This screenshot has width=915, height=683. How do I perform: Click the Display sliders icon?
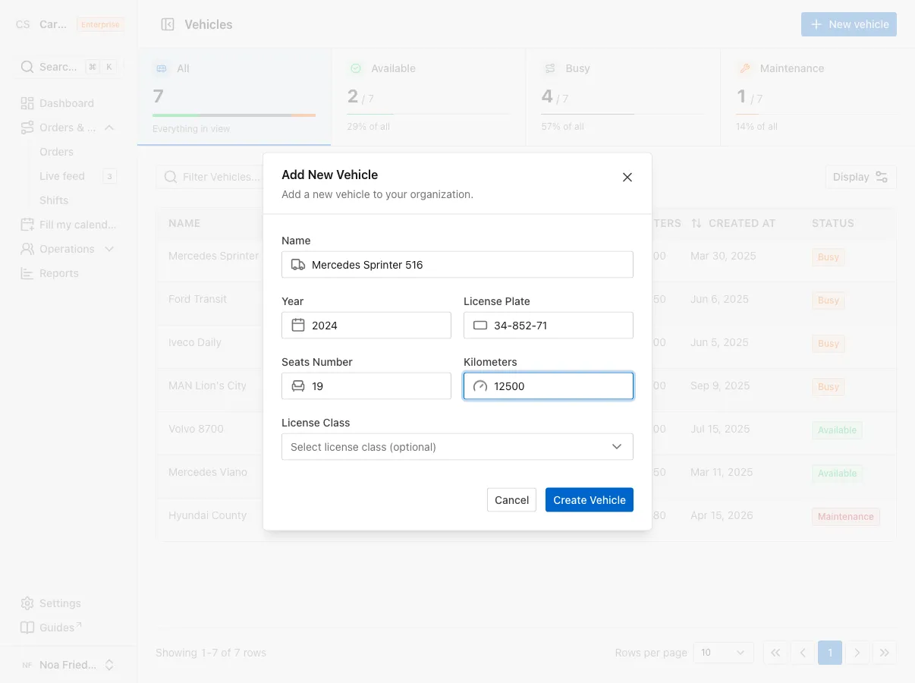[882, 177]
